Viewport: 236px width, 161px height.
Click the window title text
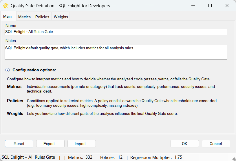60,6
